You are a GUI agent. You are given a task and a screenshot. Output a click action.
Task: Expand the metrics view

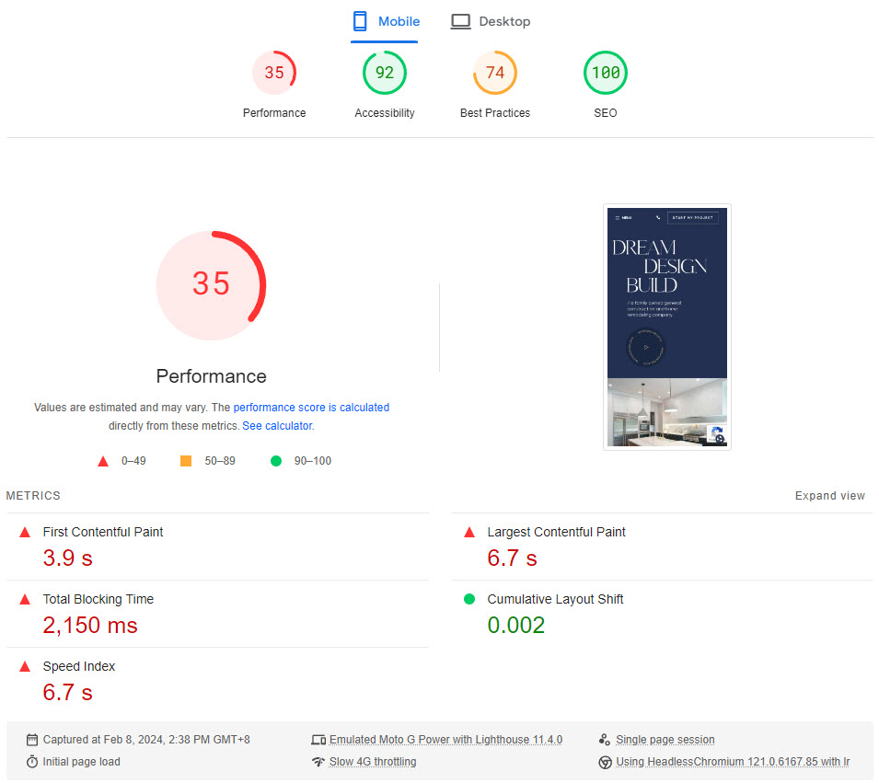(x=829, y=496)
